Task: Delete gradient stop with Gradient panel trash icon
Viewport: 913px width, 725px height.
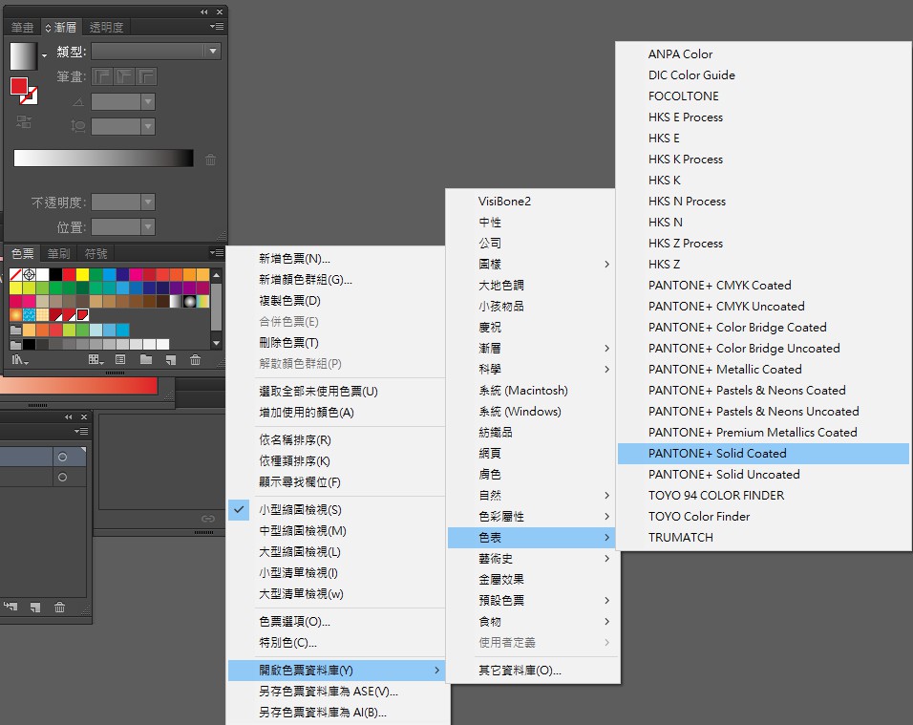Action: pyautogui.click(x=211, y=159)
